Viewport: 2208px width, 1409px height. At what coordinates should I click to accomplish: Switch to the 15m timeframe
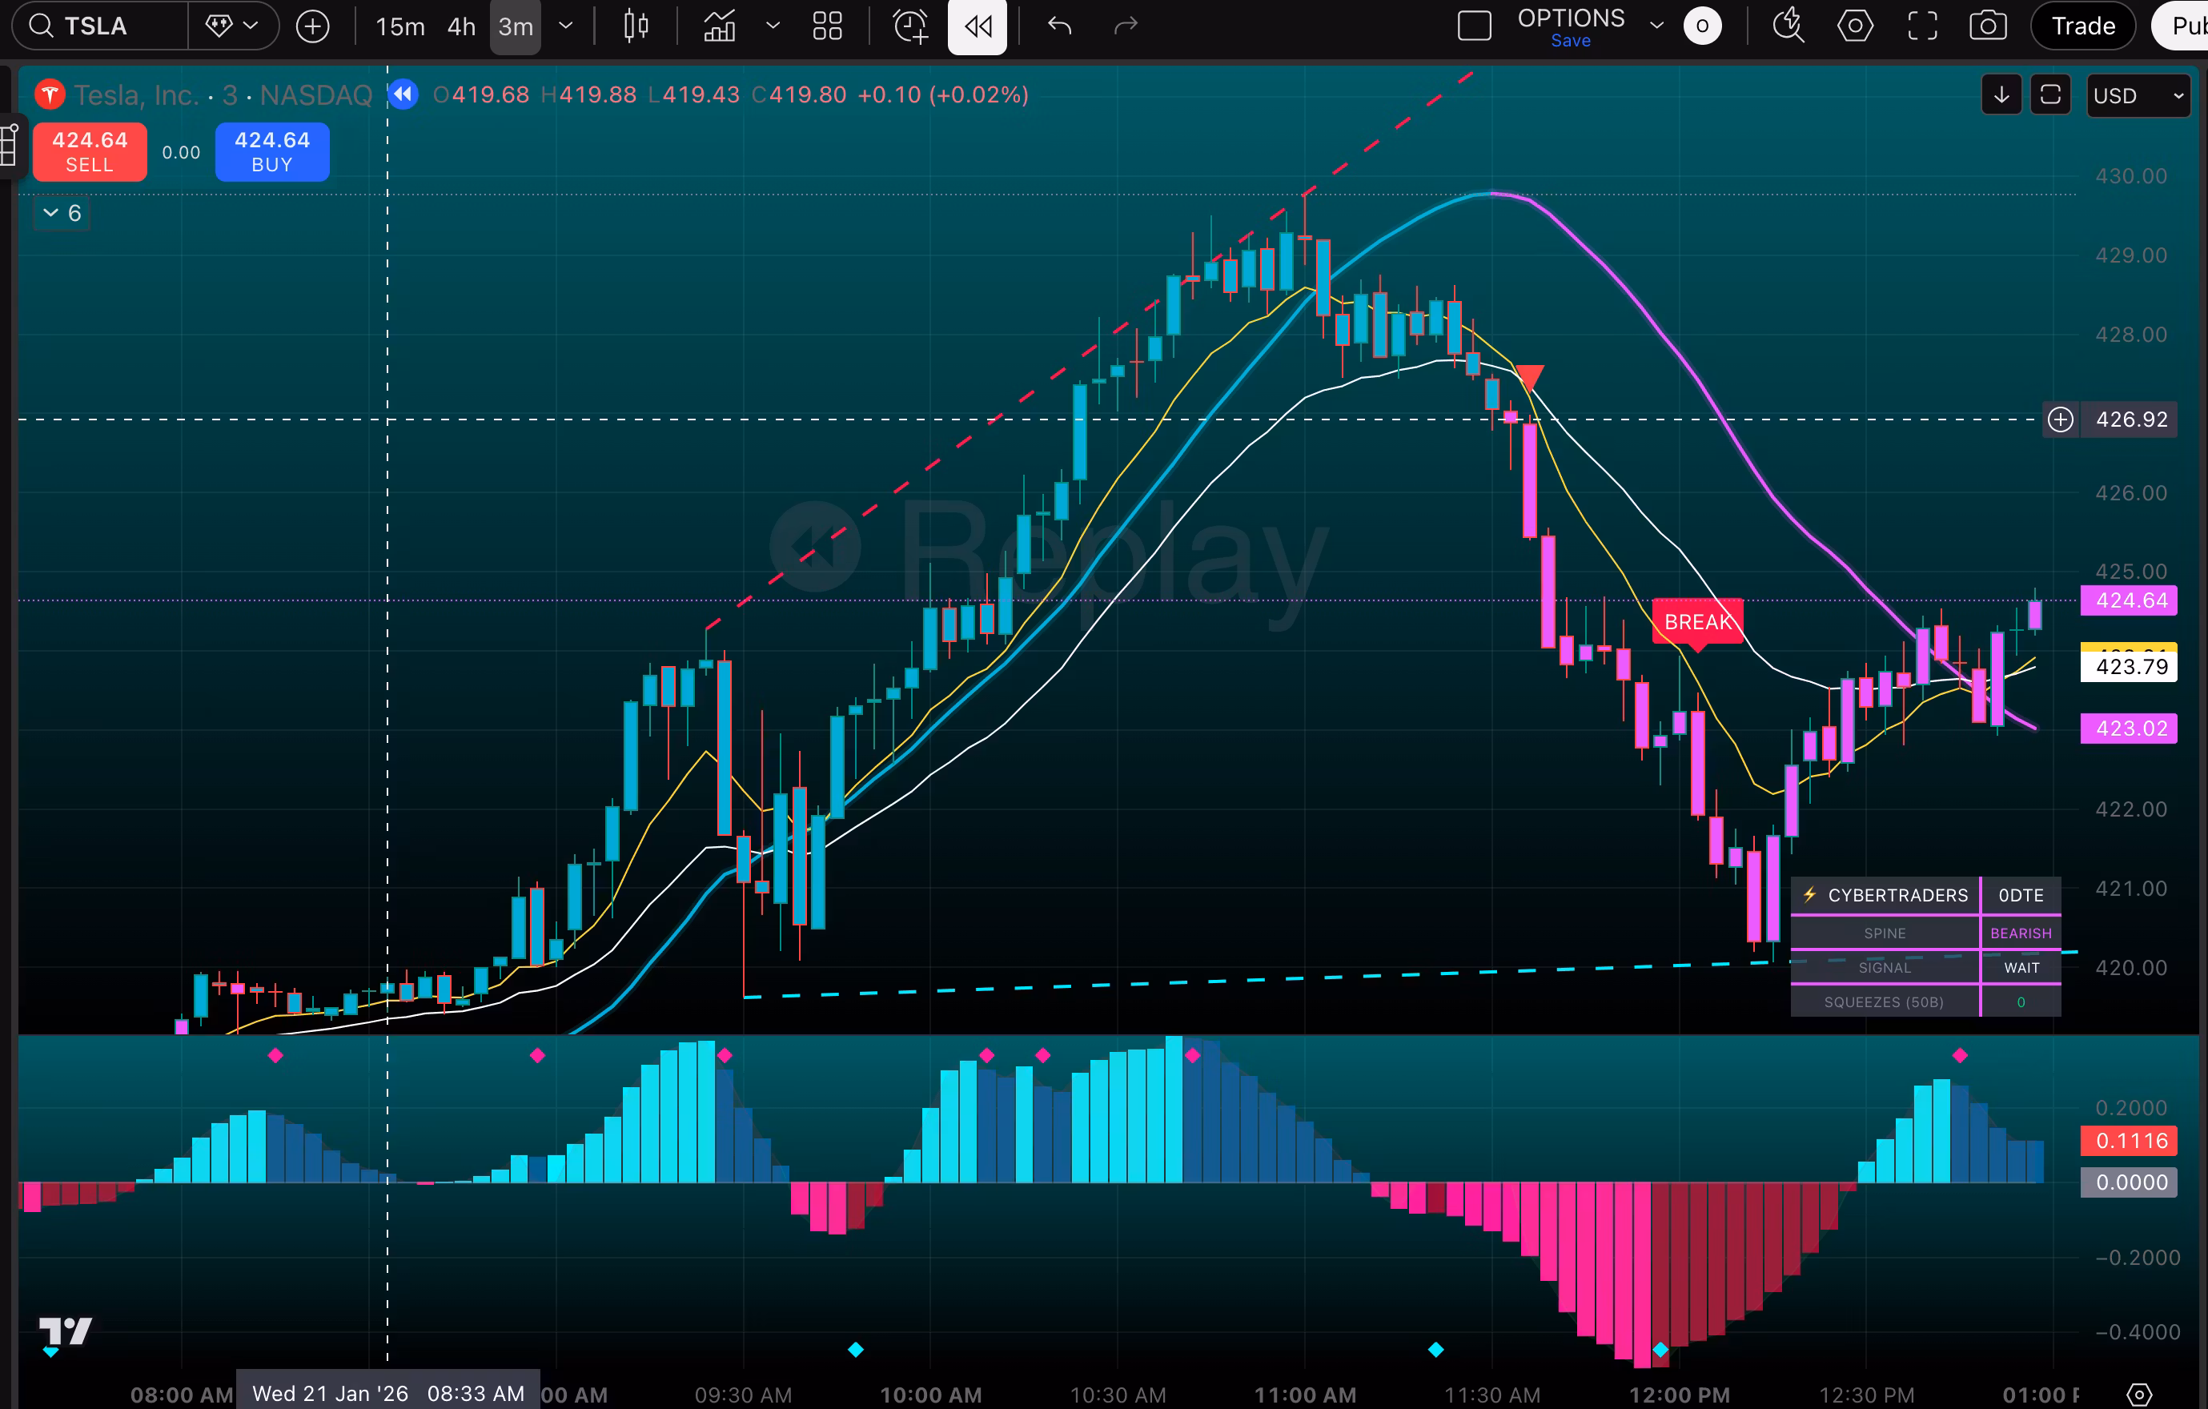tap(399, 26)
